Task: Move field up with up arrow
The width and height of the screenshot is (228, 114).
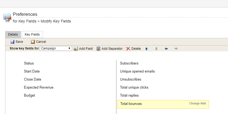Action: click(147, 49)
